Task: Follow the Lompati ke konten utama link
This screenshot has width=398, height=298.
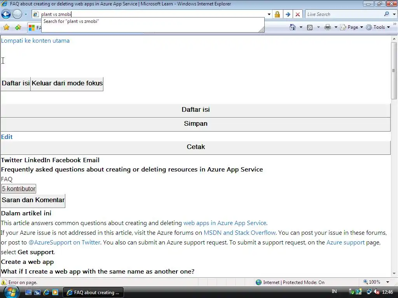Action: [35, 40]
